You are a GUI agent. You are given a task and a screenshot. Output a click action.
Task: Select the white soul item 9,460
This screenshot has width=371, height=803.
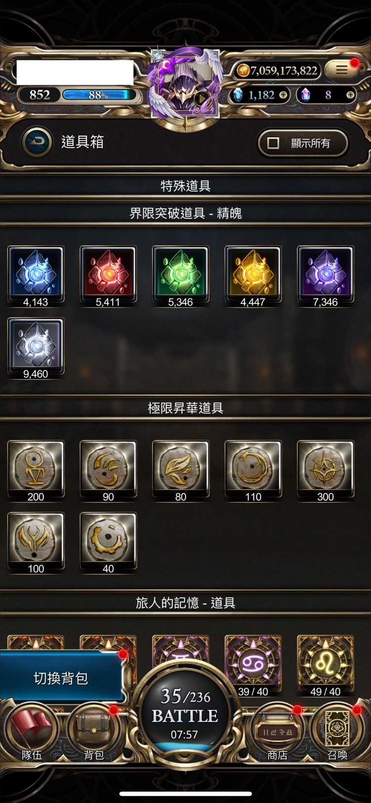[x=36, y=348]
